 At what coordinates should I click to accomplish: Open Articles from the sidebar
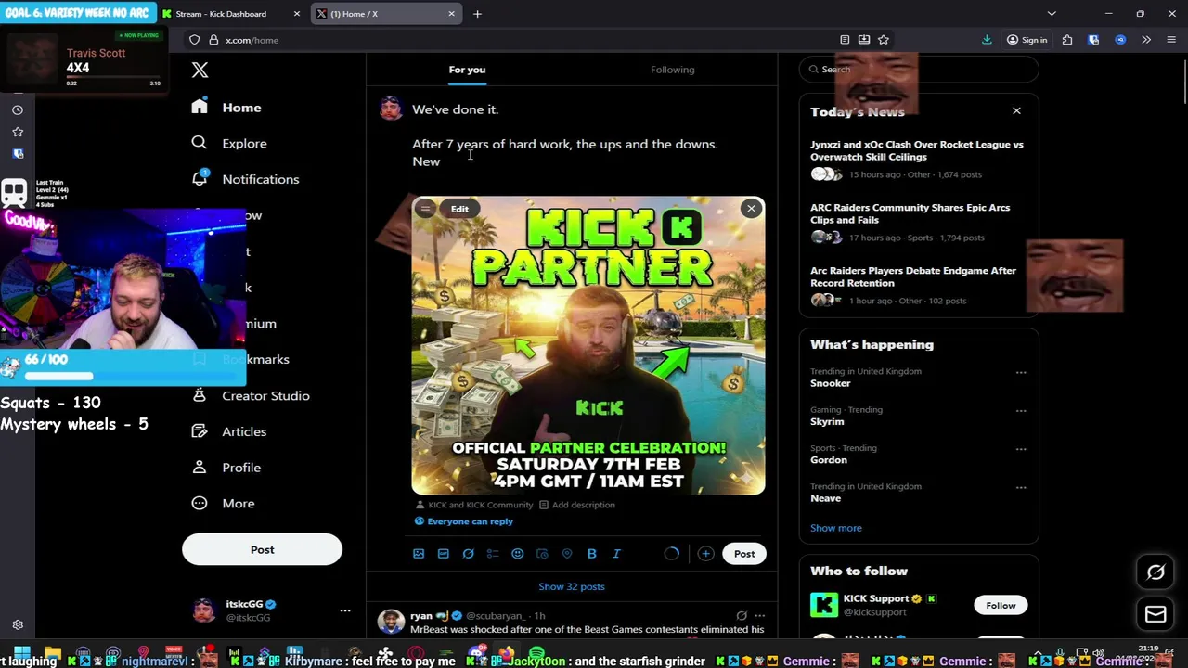click(x=228, y=431)
